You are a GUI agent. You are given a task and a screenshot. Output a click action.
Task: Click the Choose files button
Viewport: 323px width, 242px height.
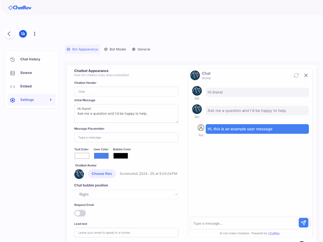(102, 174)
